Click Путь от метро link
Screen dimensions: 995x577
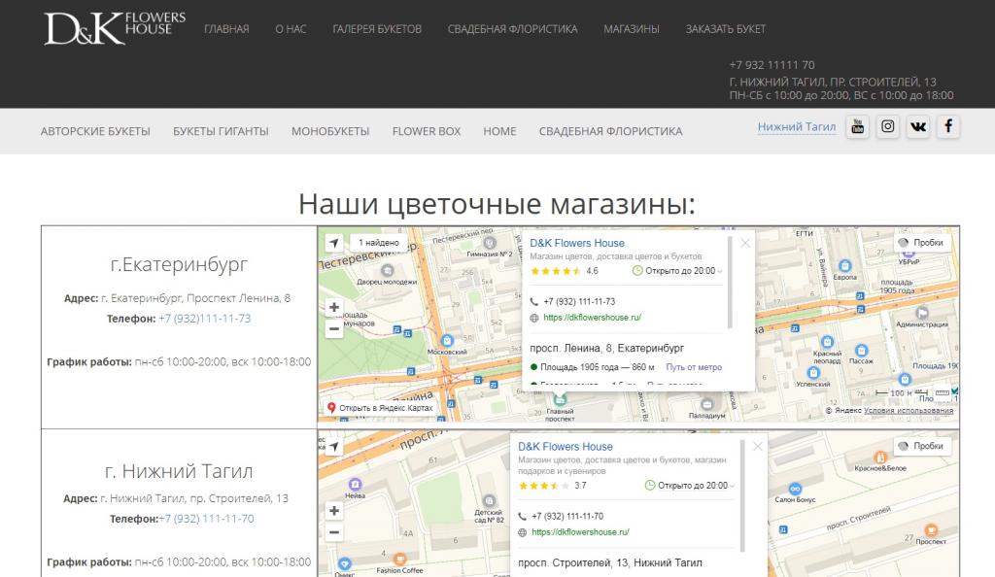click(694, 367)
